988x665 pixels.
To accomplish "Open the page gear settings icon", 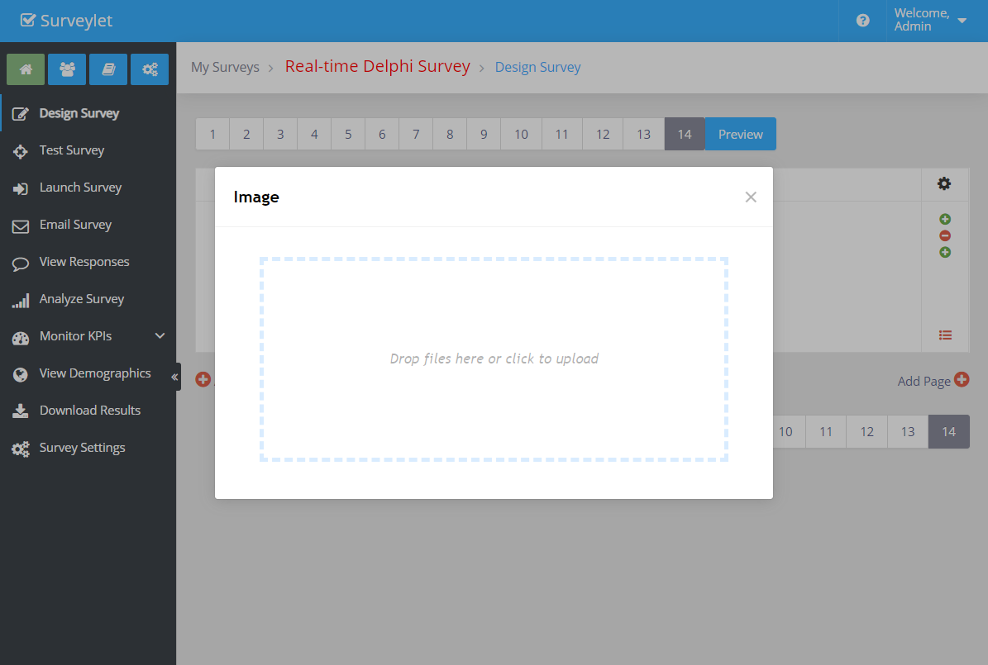I will (x=944, y=184).
